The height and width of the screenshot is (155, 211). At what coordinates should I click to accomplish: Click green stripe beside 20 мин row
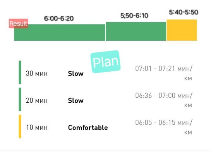(20, 99)
